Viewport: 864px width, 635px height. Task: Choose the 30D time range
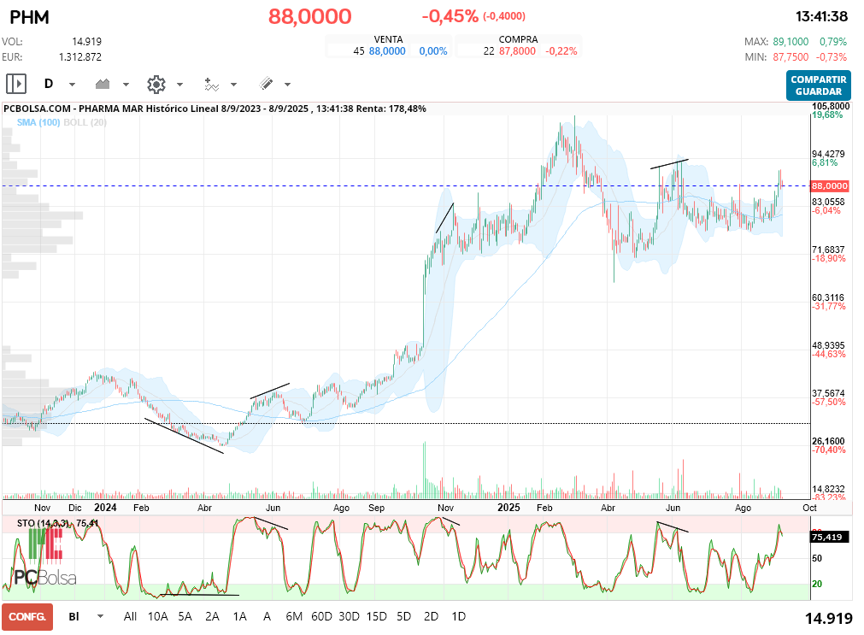click(349, 617)
